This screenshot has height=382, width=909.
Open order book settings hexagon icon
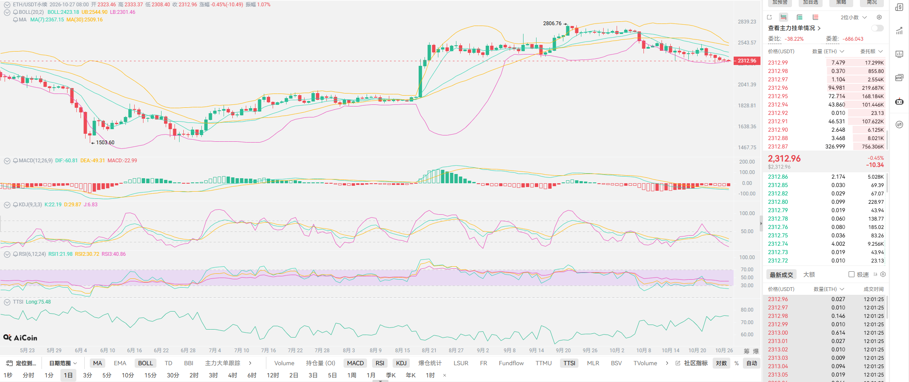click(x=879, y=17)
